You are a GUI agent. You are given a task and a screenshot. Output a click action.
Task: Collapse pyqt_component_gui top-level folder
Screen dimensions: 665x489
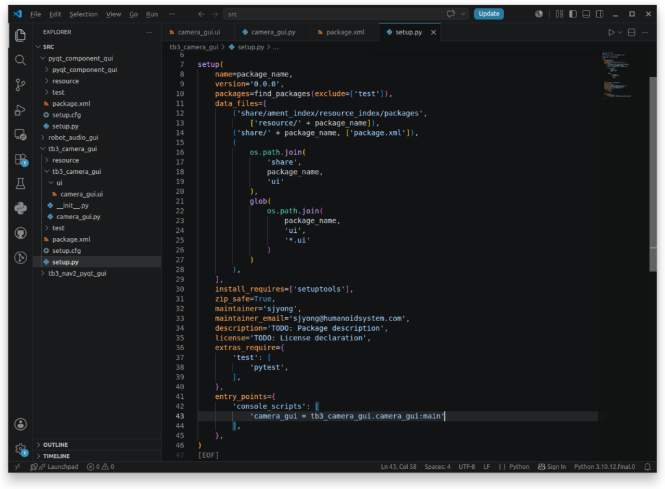pyautogui.click(x=43, y=58)
